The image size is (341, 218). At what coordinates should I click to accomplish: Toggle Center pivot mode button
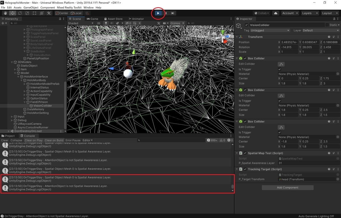pos(62,13)
